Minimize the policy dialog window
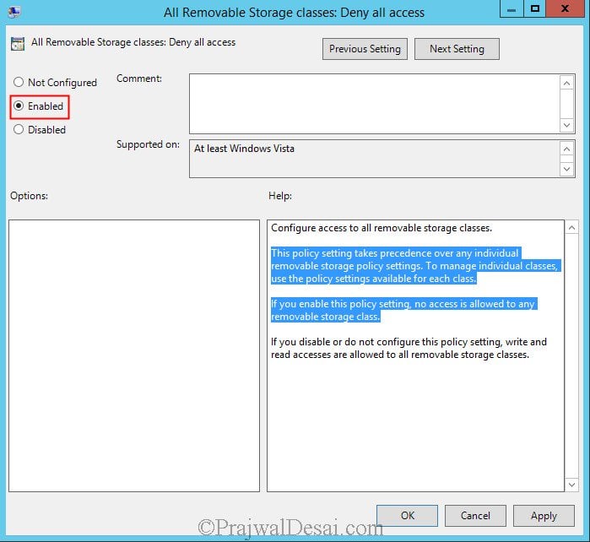 [512, 8]
